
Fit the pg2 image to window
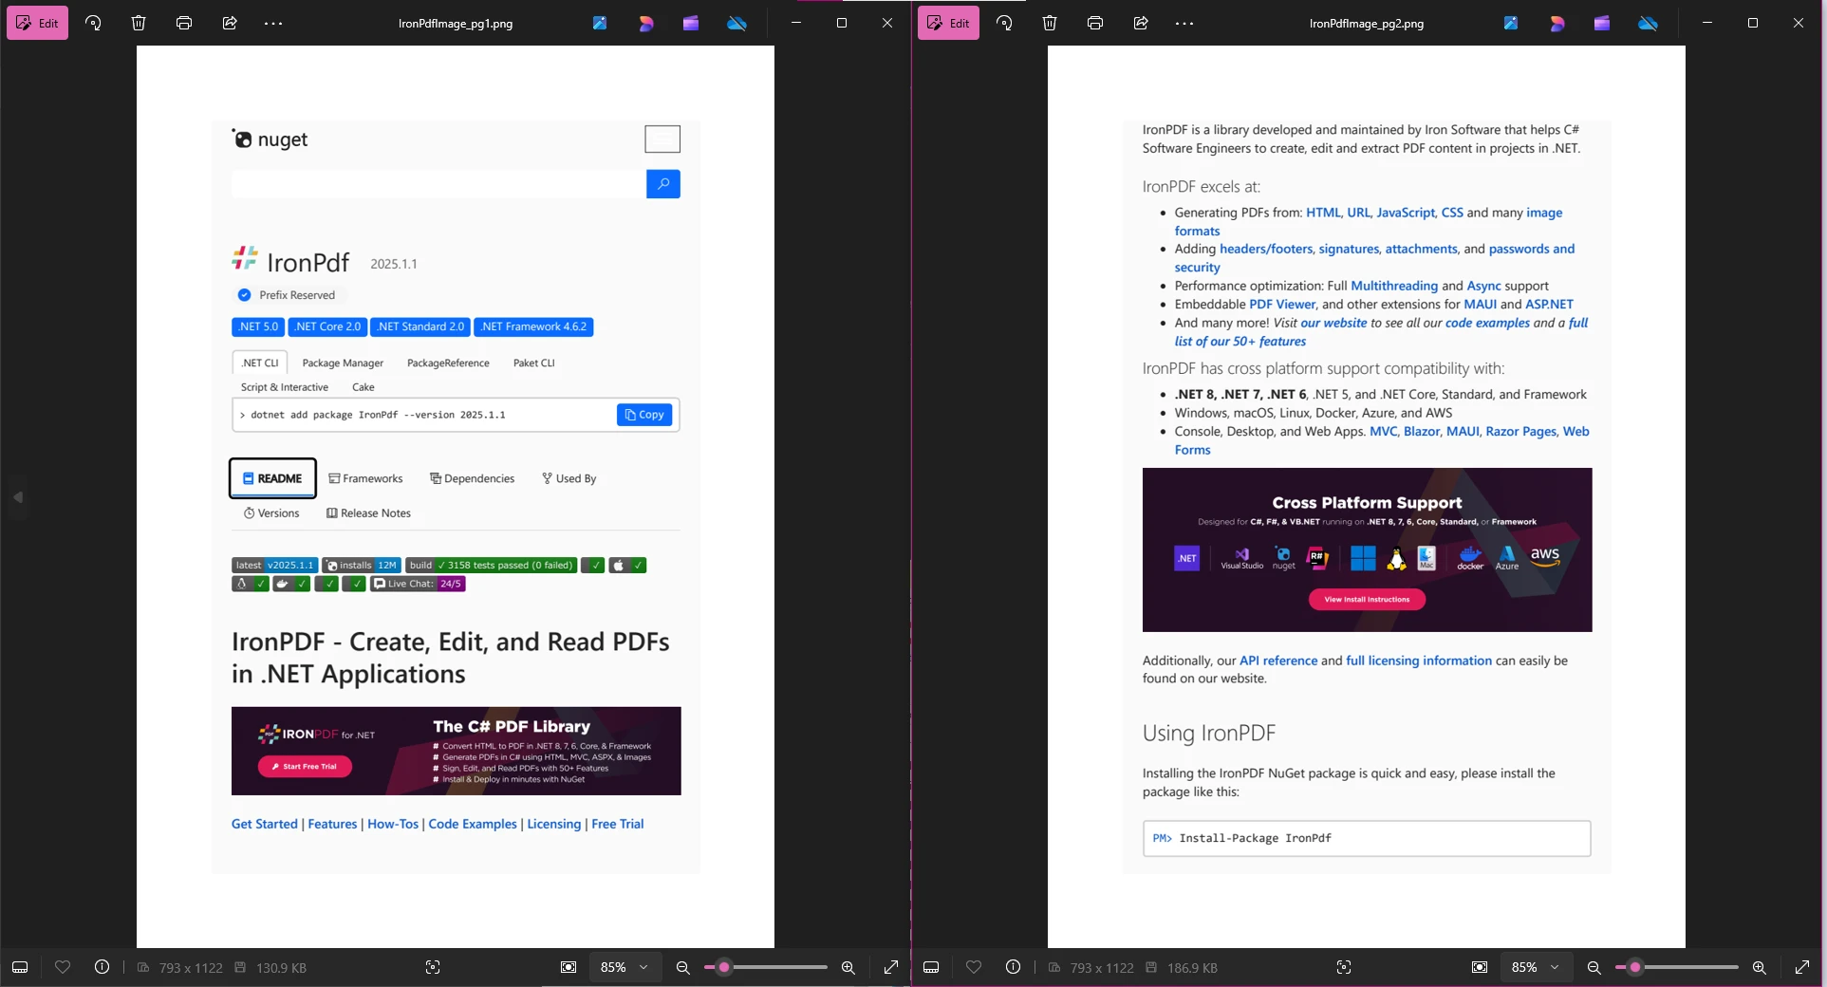pos(1480,967)
